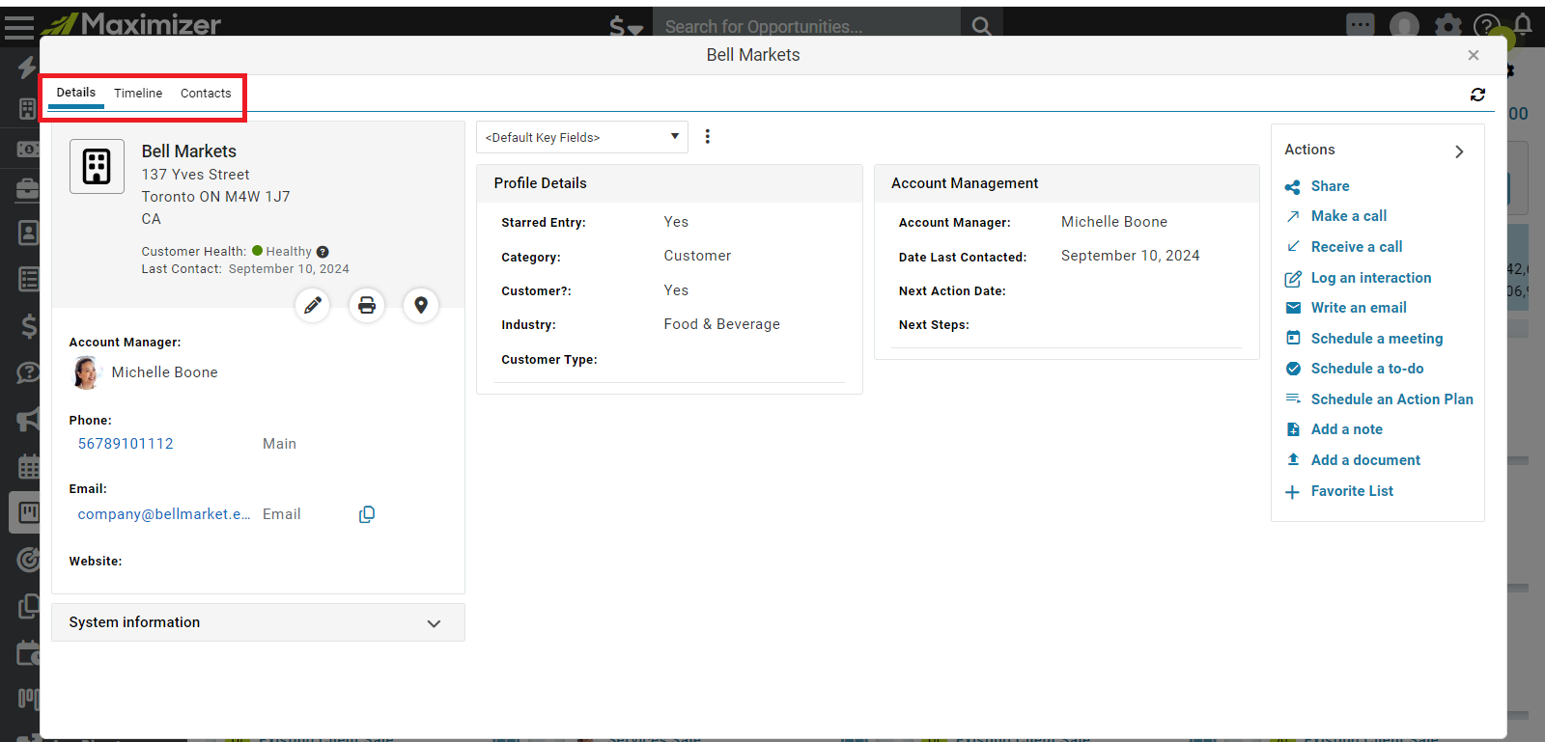Viewport: 1545px width, 742px height.
Task: Open the user profile avatar
Action: (1404, 26)
